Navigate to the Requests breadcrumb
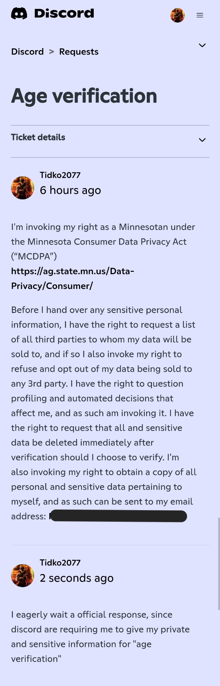 pyautogui.click(x=79, y=52)
